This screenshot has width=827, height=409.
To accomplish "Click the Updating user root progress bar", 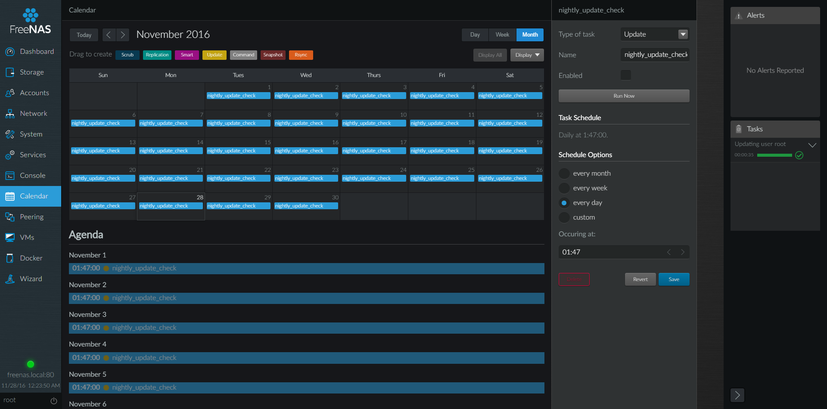I will pos(775,155).
